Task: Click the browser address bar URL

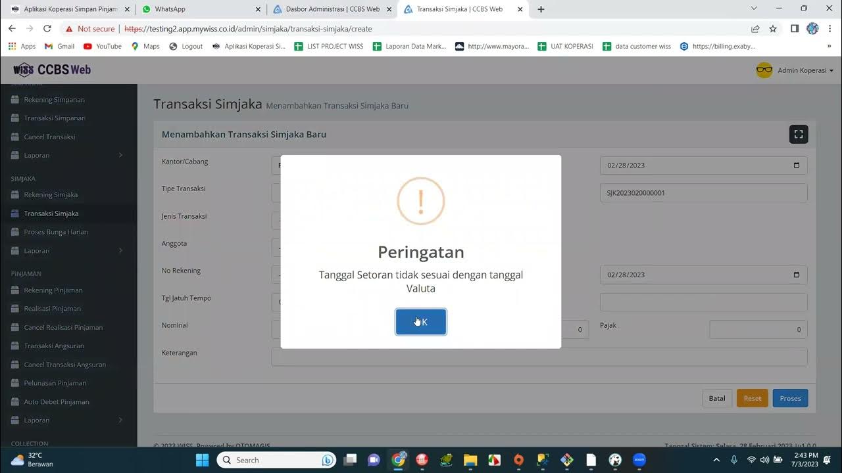Action: pos(248,29)
